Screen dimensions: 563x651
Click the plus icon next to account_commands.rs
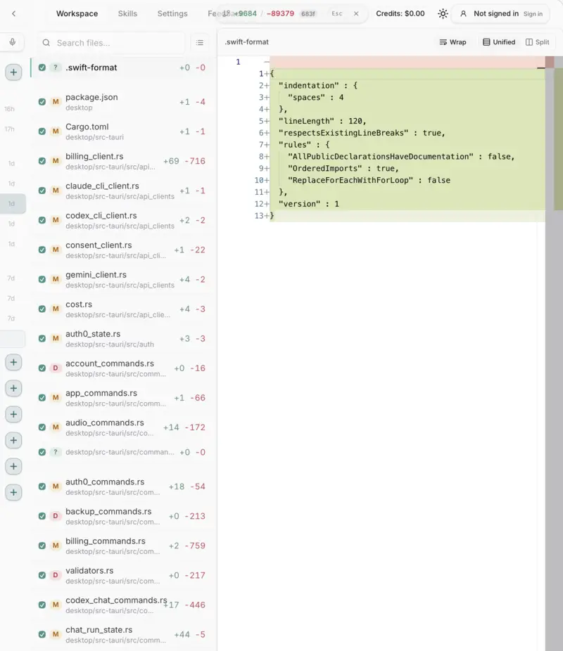[x=13, y=362]
